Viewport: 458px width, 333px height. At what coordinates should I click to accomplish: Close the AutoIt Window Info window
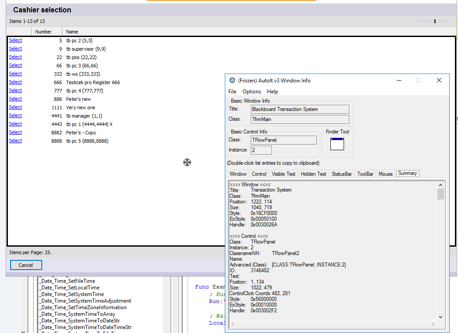(x=439, y=81)
